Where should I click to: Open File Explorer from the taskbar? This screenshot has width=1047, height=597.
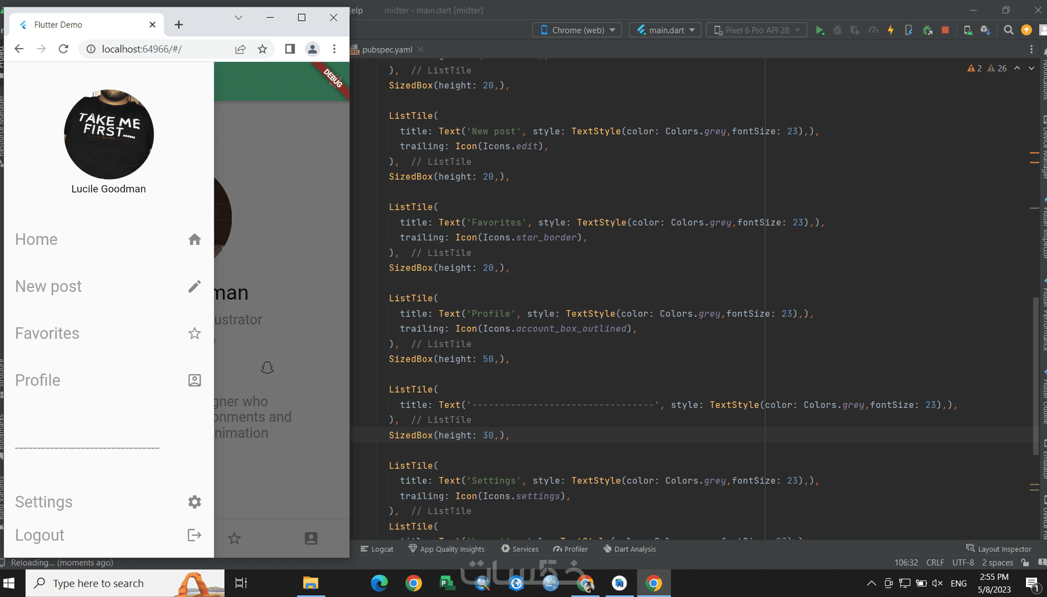point(310,583)
